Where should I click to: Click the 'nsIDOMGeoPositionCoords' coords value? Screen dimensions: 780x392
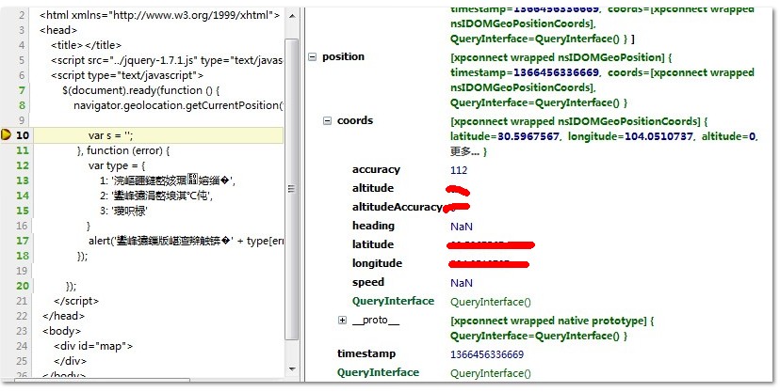605,136
